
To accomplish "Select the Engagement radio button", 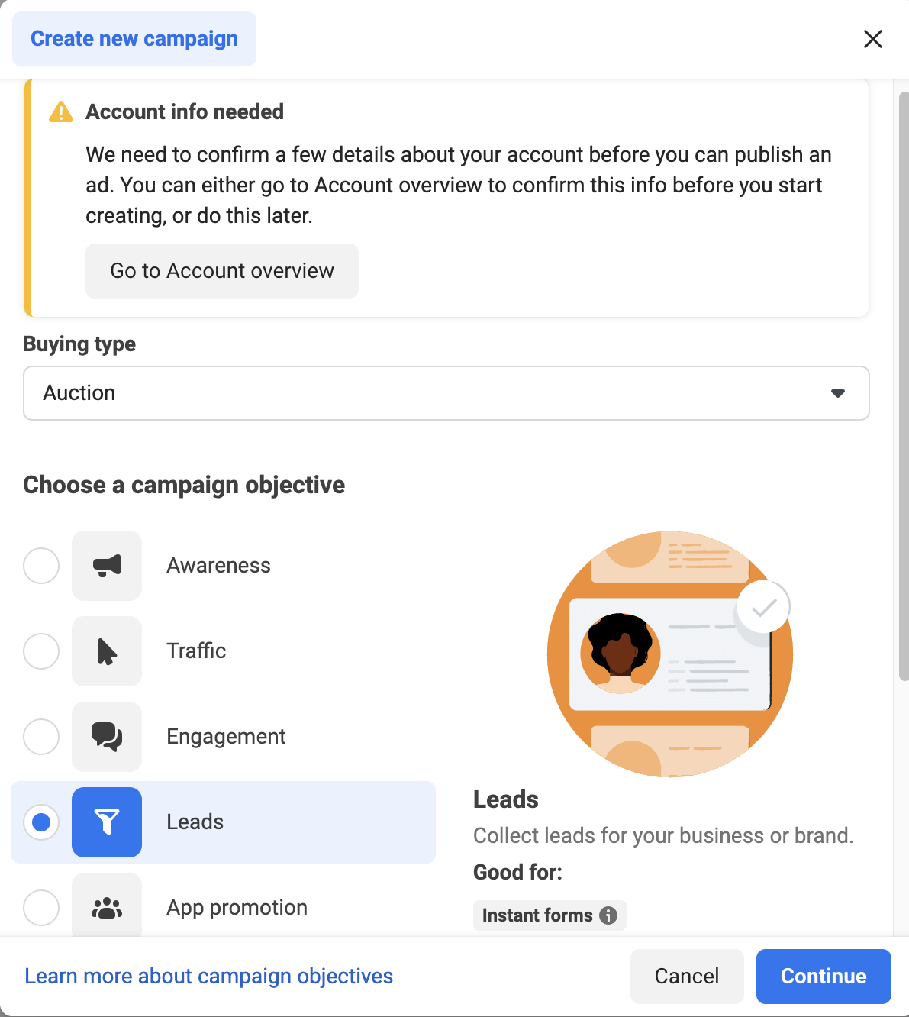I will click(x=41, y=737).
